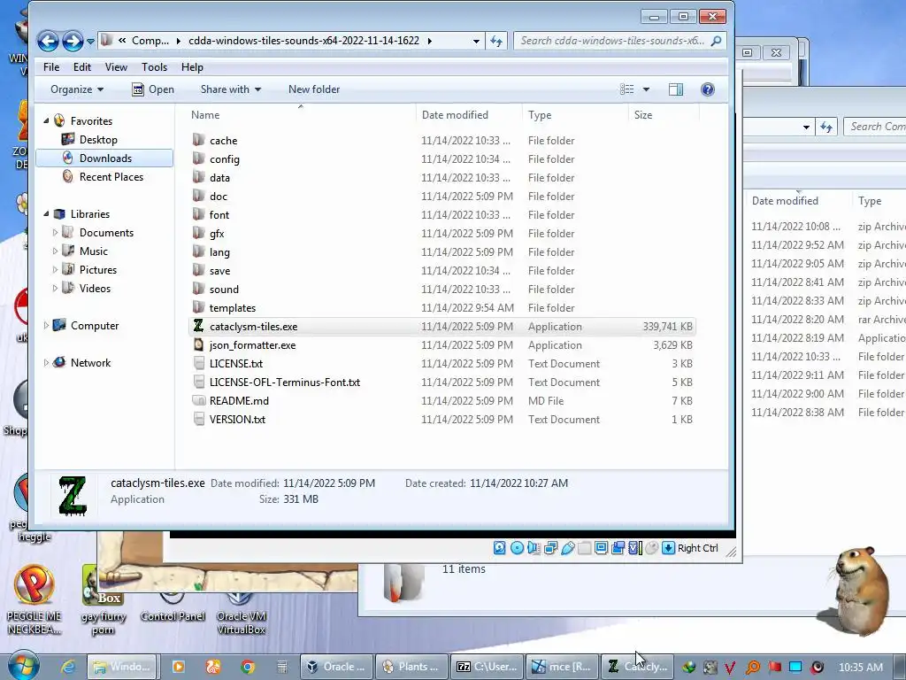Click the taskbar clock showing 10:35 AM
The width and height of the screenshot is (906, 680).
(860, 668)
